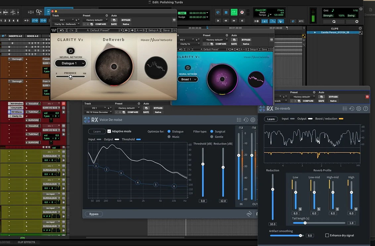Image resolution: width=375 pixels, height=246 pixels.
Task: Click Learn in RX De-reverb
Action: coord(271,119)
